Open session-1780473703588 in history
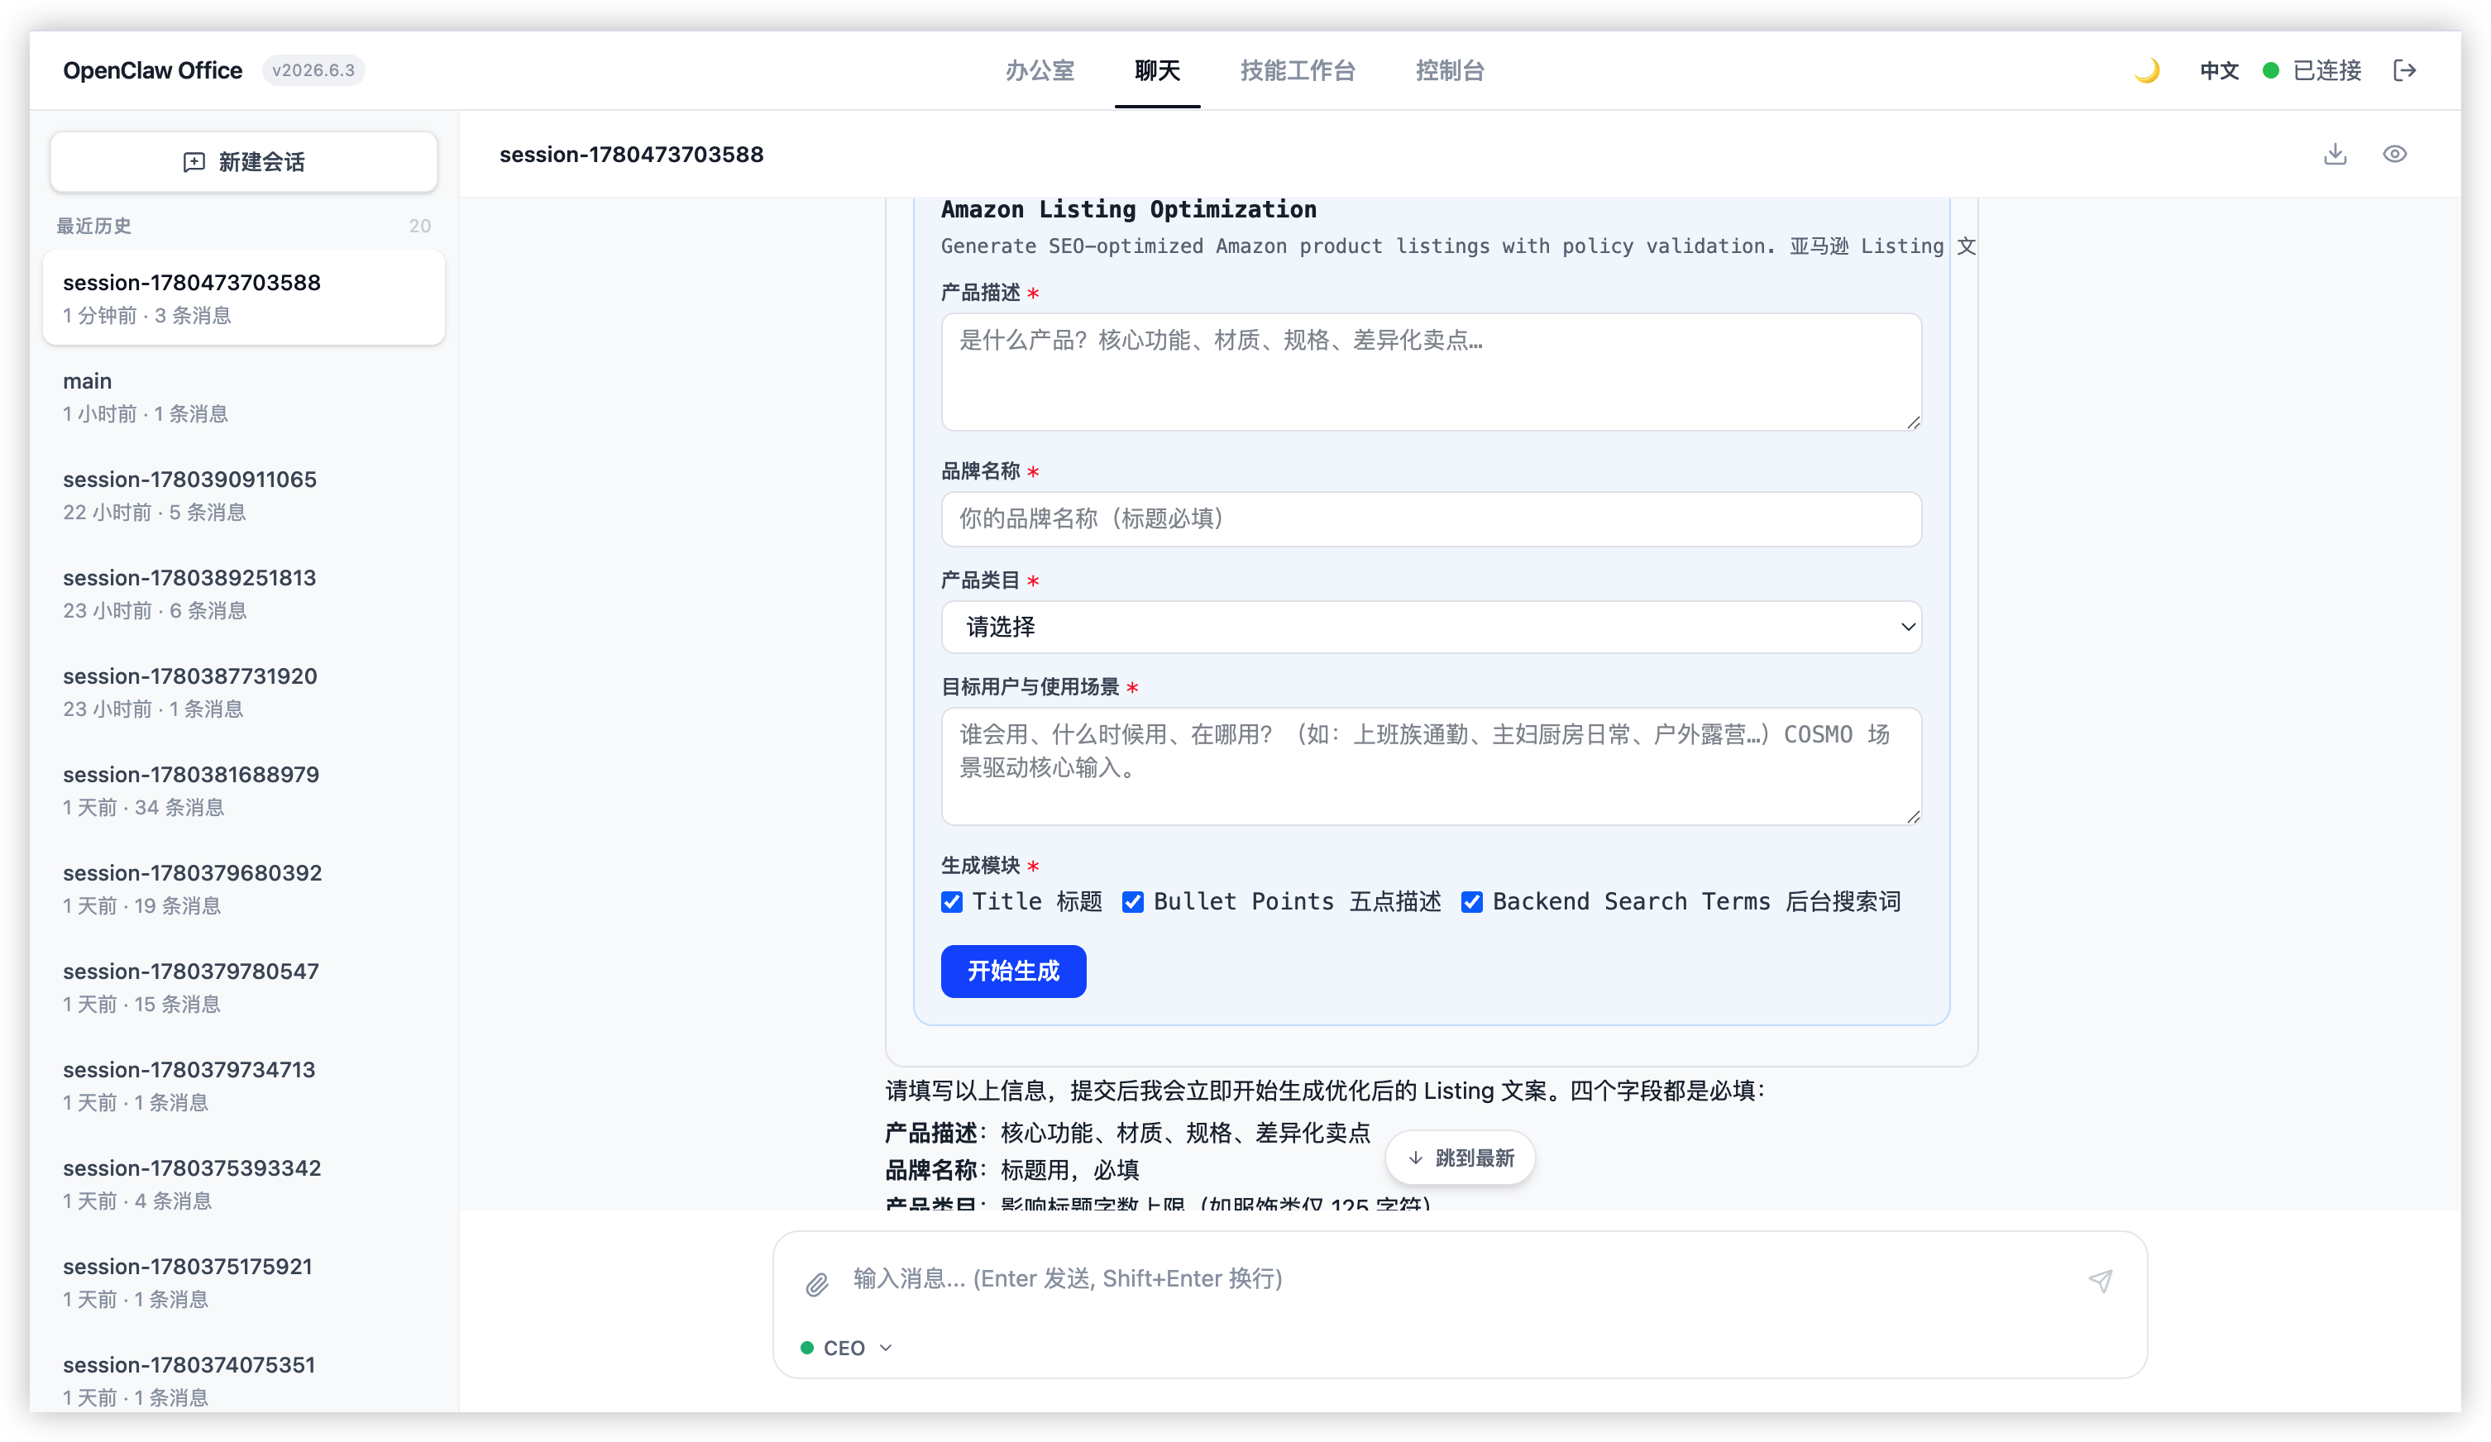The image size is (2491, 1442). point(243,298)
